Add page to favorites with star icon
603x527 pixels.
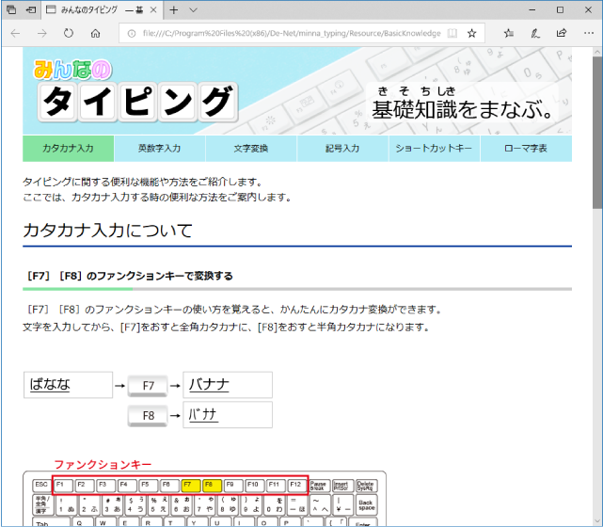(471, 33)
